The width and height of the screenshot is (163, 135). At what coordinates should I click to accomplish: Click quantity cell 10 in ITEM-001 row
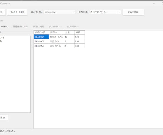pos(69,37)
